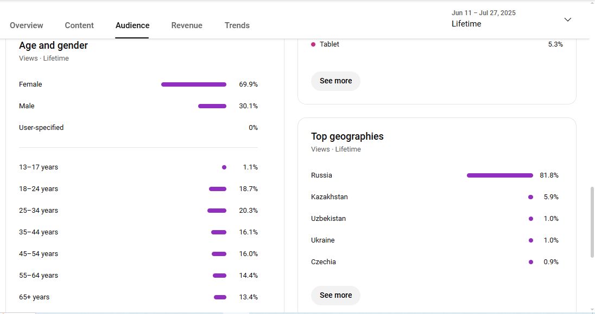Click the vertical page scrollbar
This screenshot has height=314, width=595.
click(592, 223)
